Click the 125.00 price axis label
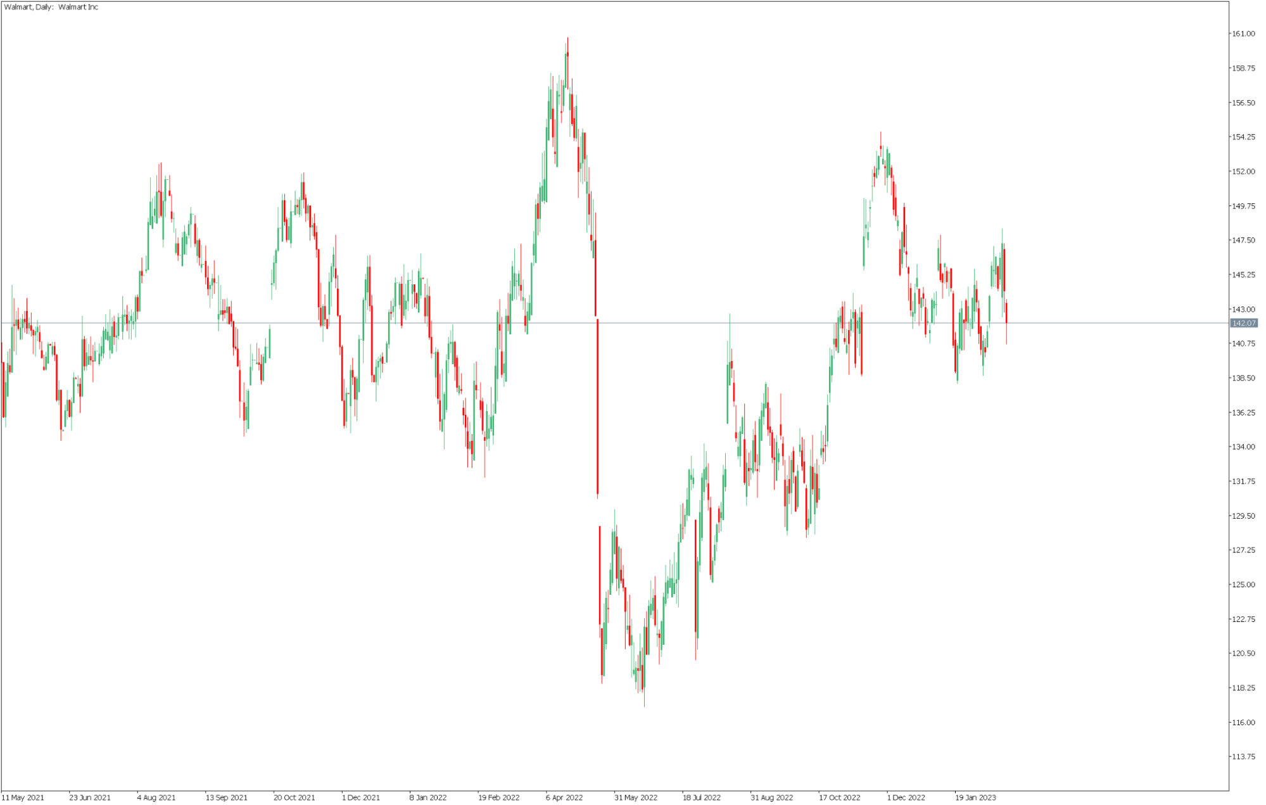The image size is (1266, 805). (1243, 585)
